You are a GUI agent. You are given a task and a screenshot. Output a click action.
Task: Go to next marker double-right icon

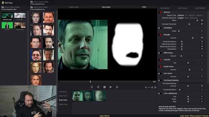[155, 87]
